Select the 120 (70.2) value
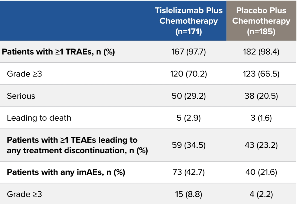Image resolution: width=297 pixels, height=204 pixels. tap(189, 74)
